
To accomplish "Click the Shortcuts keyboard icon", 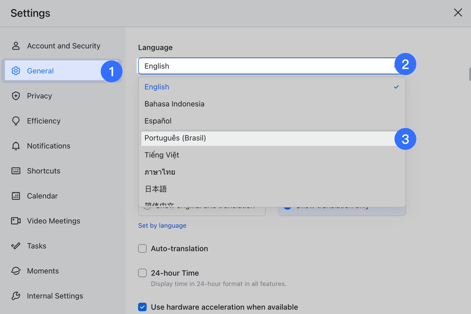I will [x=16, y=171].
